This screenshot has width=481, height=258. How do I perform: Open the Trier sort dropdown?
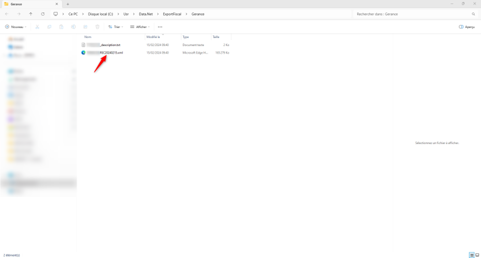coord(116,27)
